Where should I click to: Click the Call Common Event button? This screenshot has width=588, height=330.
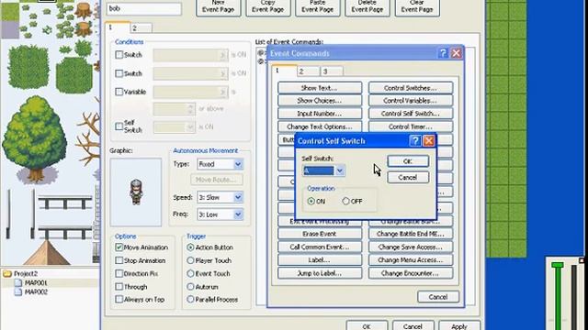pos(320,247)
